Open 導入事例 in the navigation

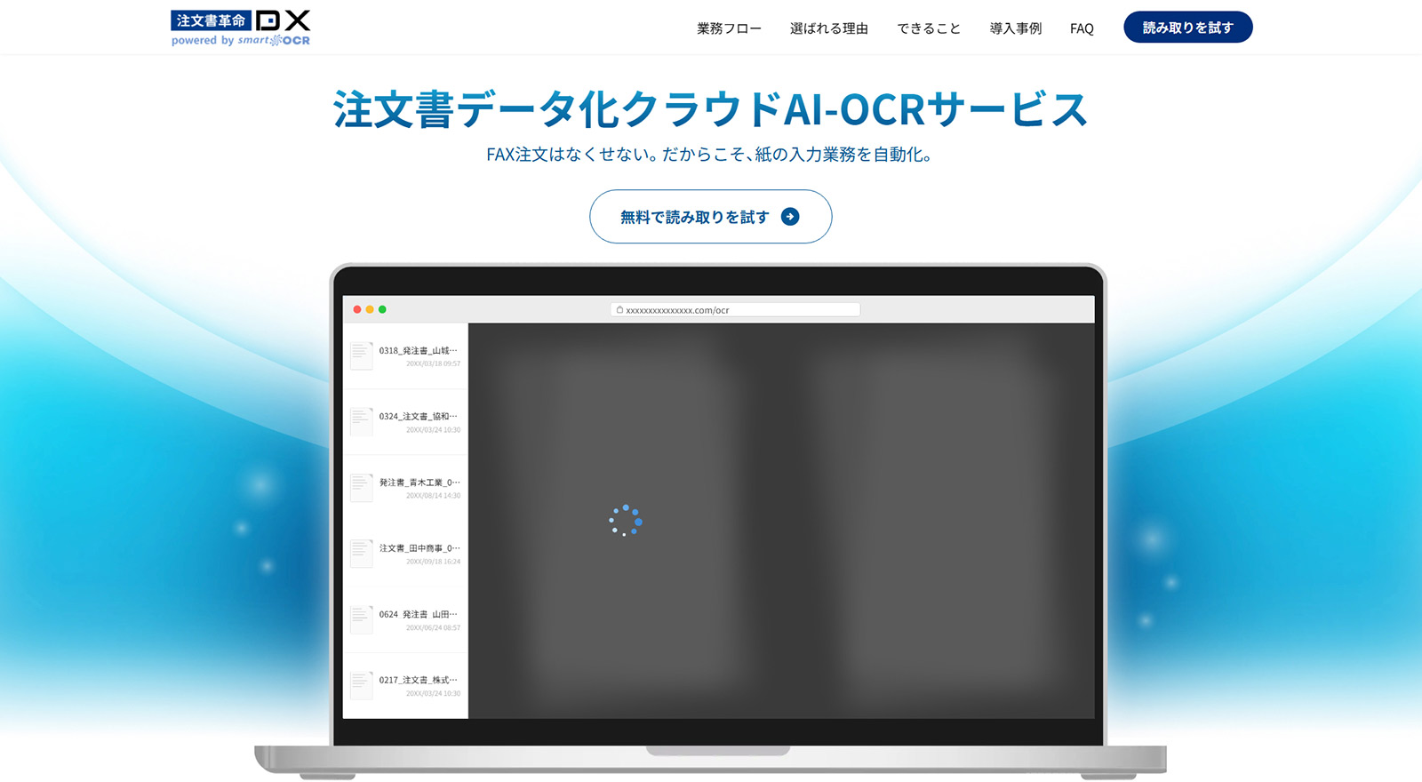coord(1015,28)
